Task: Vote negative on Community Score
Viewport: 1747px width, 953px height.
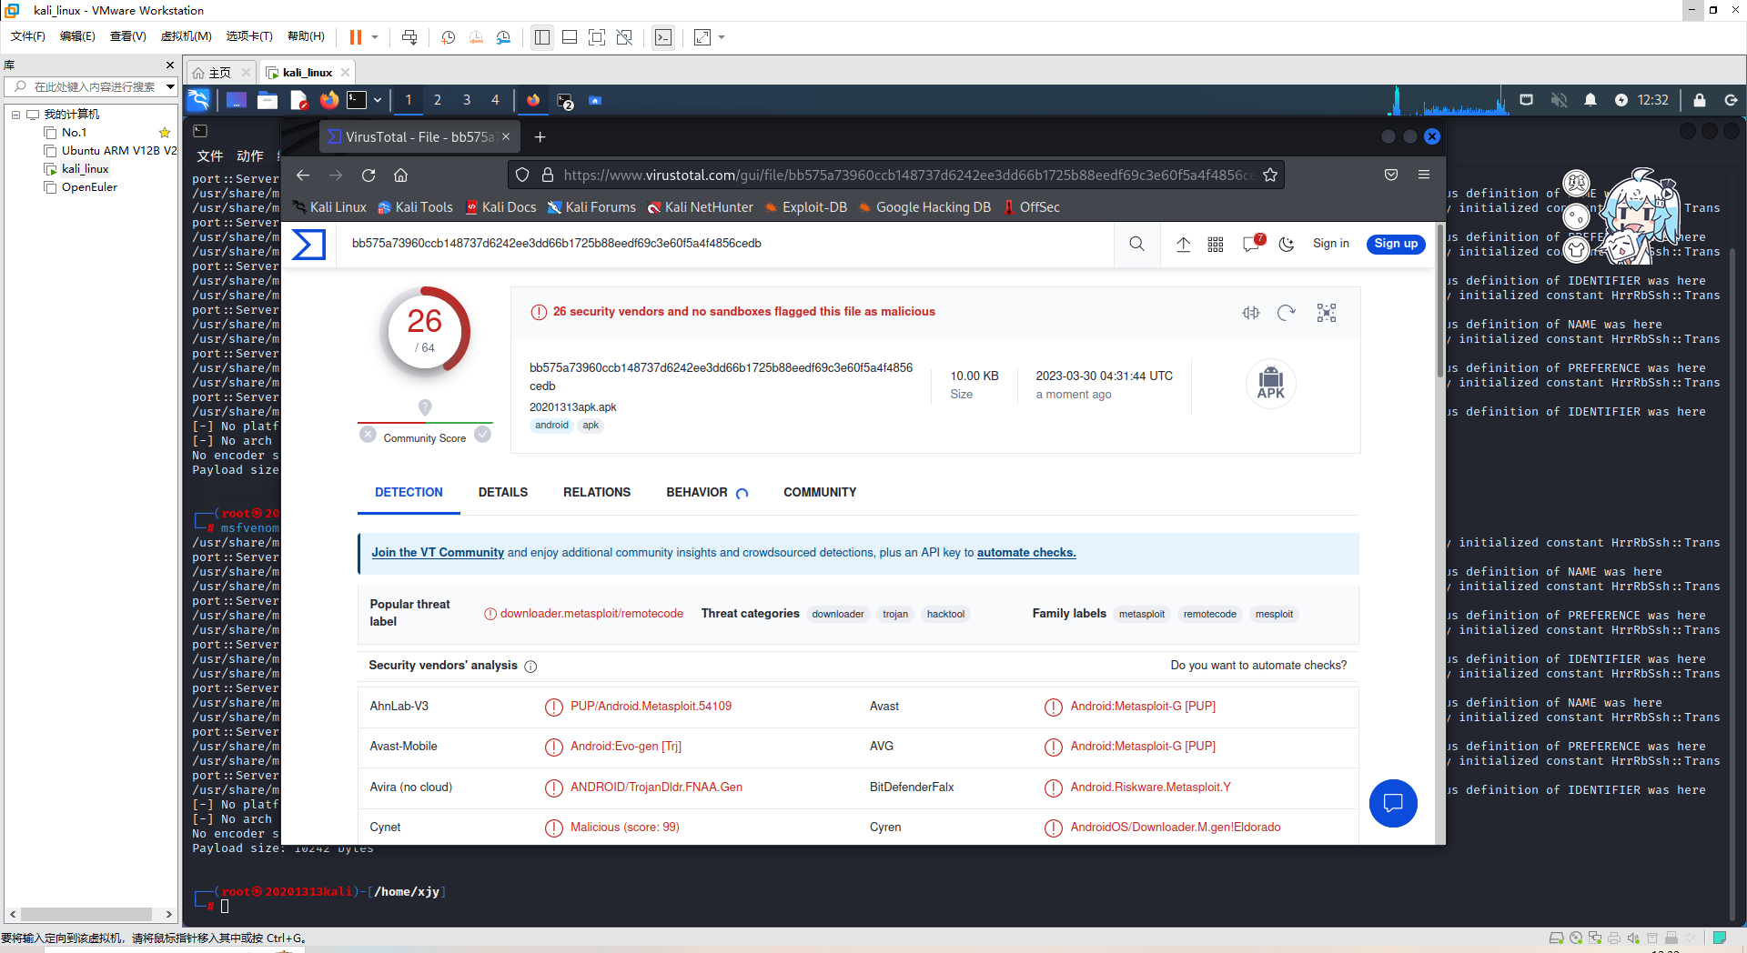Action: [368, 435]
